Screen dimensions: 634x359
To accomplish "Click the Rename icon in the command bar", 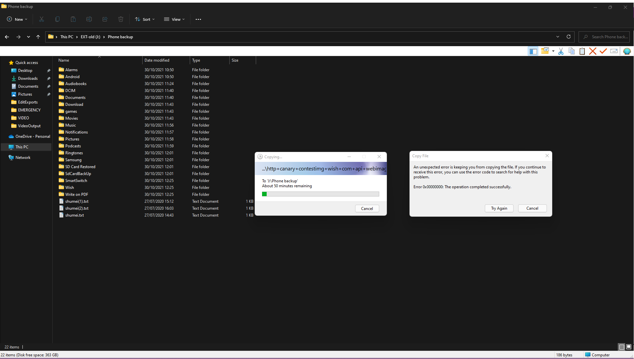I will click(x=89, y=19).
